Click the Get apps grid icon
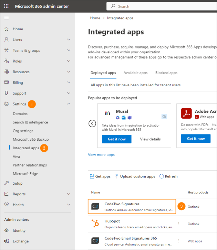The image size is (217, 250). tap(92, 176)
